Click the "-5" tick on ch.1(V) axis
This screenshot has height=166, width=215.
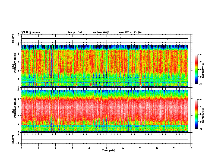pos(18,43)
